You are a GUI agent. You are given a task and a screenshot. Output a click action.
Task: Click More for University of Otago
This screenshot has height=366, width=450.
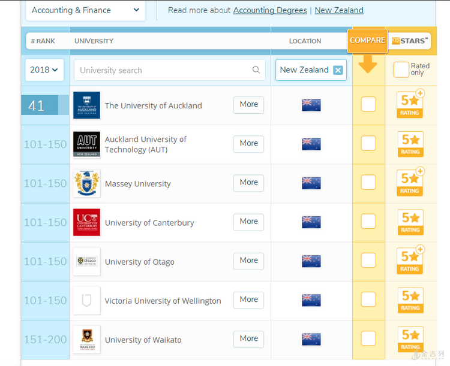point(248,261)
